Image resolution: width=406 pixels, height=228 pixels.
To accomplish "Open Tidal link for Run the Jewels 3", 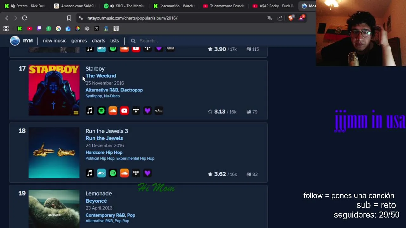I will click(136, 173).
